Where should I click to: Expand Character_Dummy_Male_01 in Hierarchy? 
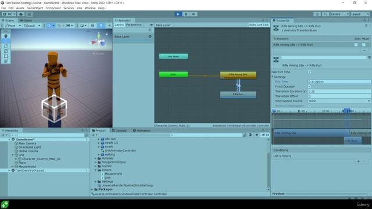tap(16, 158)
